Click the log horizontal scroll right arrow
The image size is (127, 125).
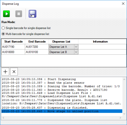(x=120, y=118)
